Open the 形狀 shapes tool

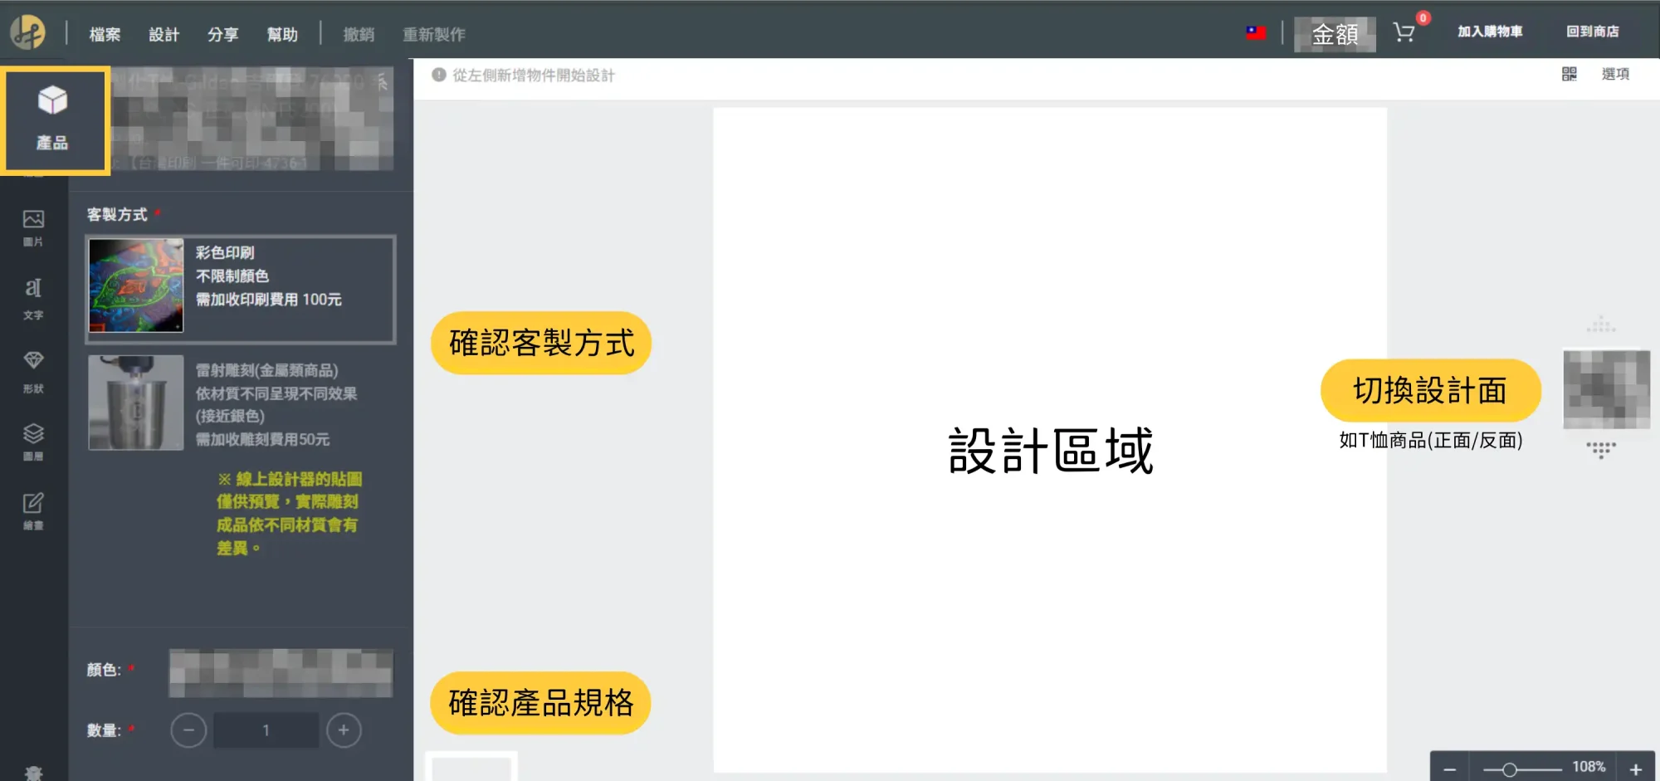point(33,370)
